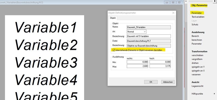Image resolution: width=217 pixels, height=100 pixels.
Task: Click the side menu scroll arrow at top
Action: coord(215,1)
